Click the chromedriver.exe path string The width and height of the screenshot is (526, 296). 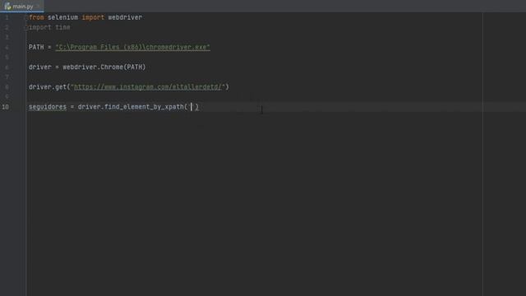tap(133, 48)
